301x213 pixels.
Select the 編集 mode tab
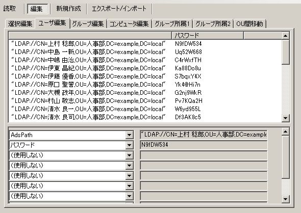pos(37,9)
